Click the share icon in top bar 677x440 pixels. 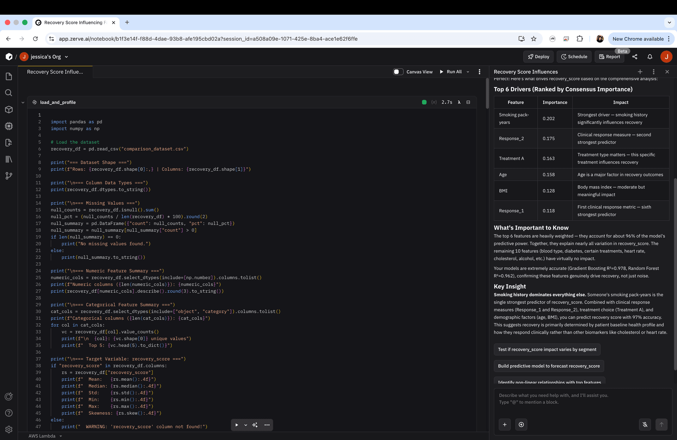[635, 56]
